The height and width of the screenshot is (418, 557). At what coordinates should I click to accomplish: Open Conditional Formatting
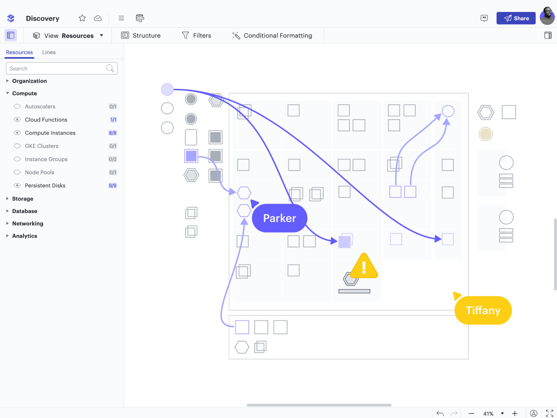click(272, 36)
